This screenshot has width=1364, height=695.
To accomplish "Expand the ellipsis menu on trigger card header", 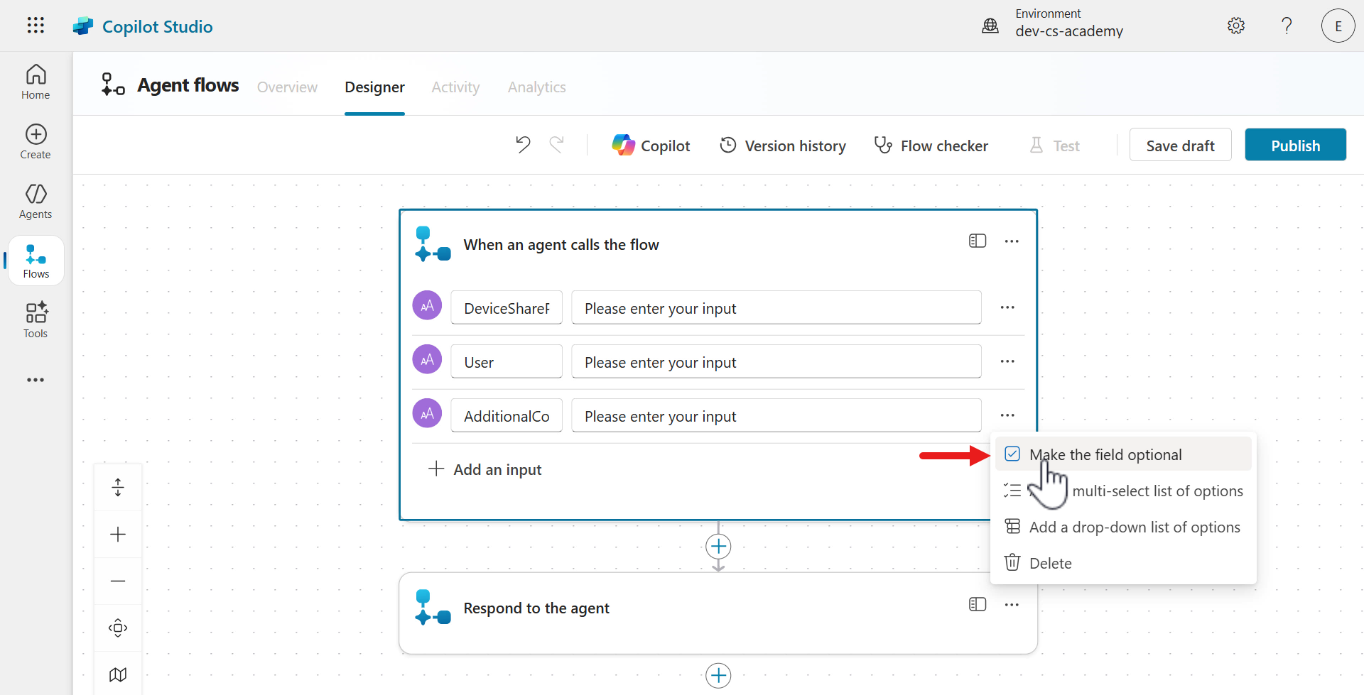I will [x=1012, y=241].
